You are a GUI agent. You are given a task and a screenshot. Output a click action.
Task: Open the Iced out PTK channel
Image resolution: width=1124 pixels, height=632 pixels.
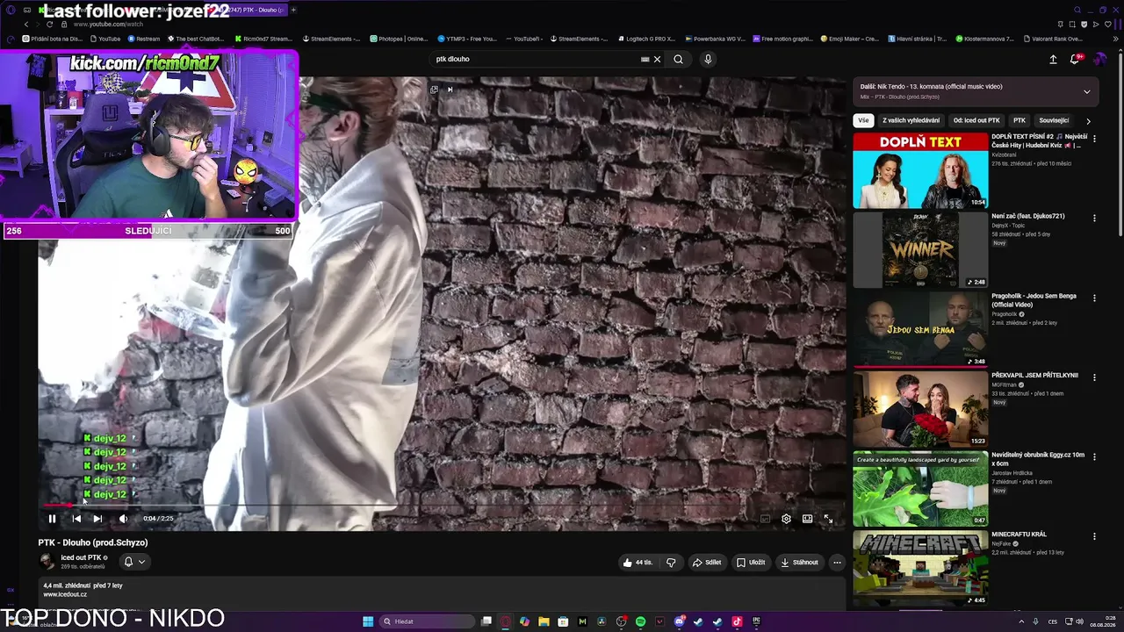tap(82, 558)
